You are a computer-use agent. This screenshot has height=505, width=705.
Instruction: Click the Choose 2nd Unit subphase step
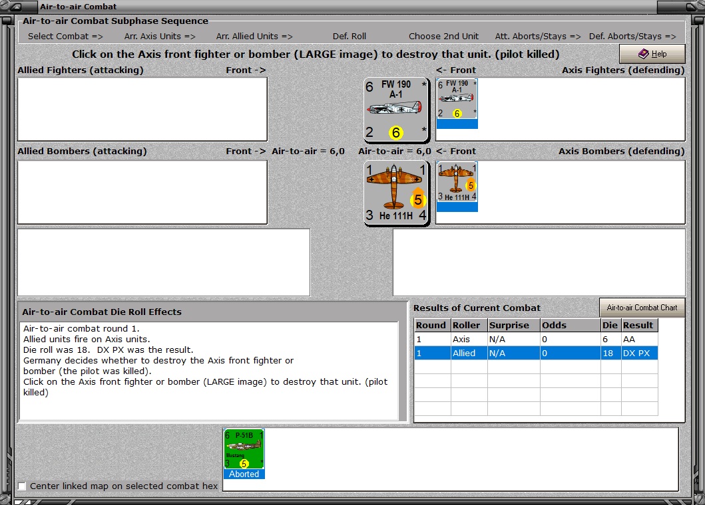tap(443, 37)
